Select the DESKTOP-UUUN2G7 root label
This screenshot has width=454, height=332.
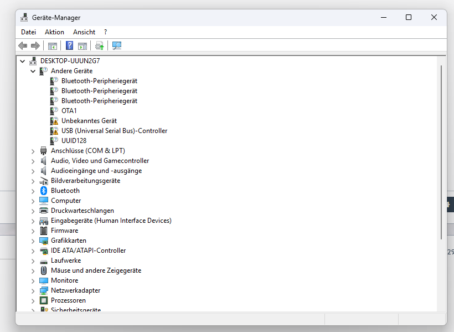pos(70,61)
